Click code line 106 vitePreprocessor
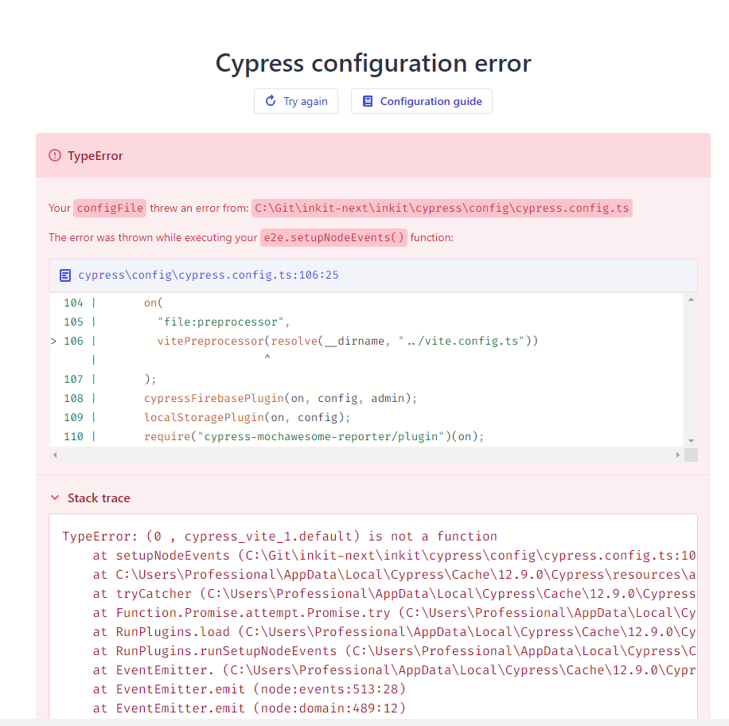The height and width of the screenshot is (726, 729). coord(347,341)
